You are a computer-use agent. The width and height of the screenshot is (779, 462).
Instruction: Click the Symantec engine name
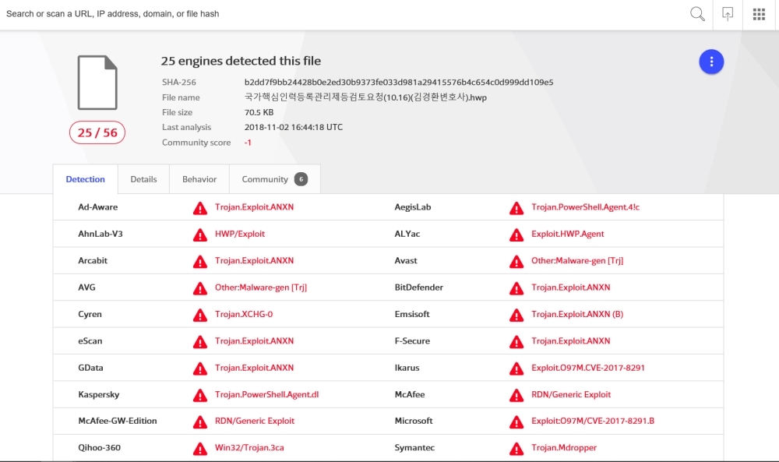coord(414,448)
